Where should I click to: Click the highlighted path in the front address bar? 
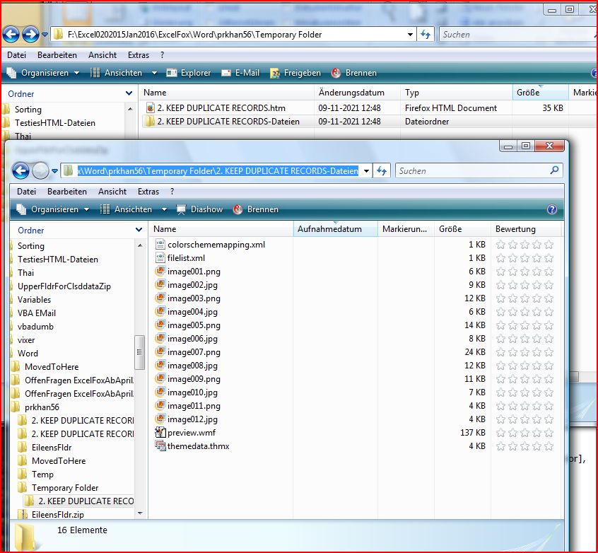click(218, 170)
